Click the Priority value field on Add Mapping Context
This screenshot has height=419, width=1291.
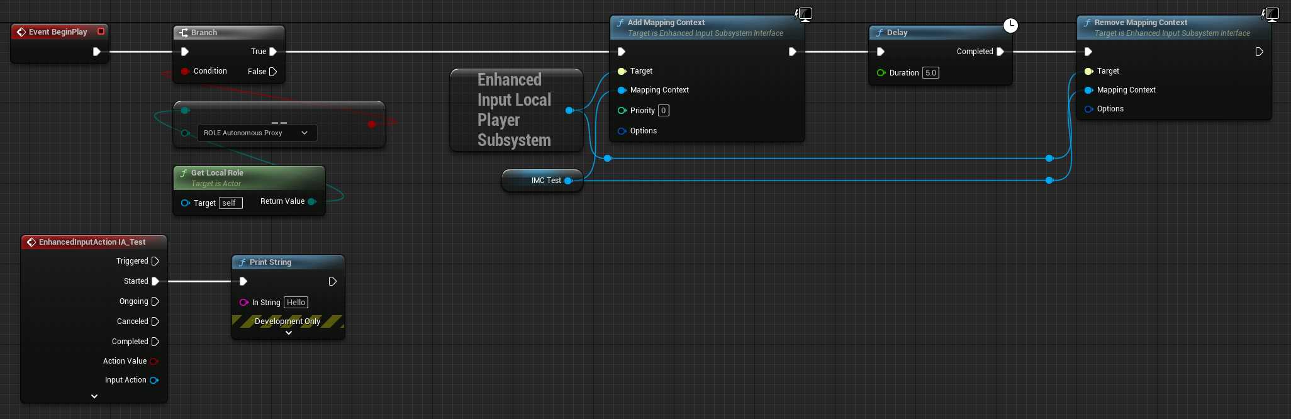coord(663,111)
